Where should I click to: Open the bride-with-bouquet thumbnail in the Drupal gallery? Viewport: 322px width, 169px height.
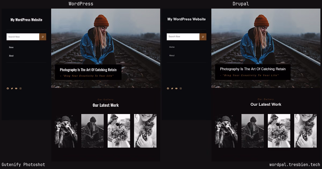coord(279,131)
